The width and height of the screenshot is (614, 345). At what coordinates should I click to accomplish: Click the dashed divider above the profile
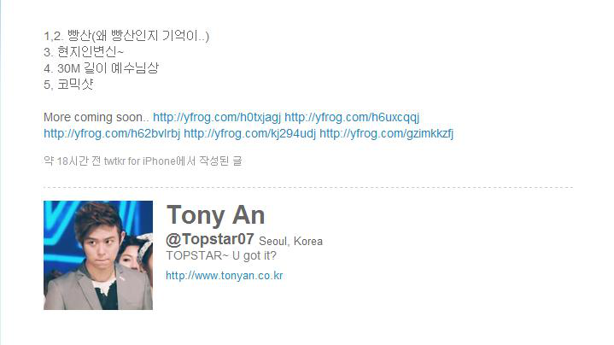click(308, 188)
